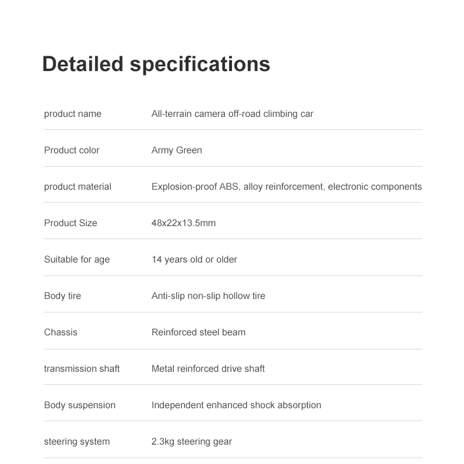Viewport: 464px width, 464px height.
Task: Click the product name label
Action: click(x=72, y=114)
